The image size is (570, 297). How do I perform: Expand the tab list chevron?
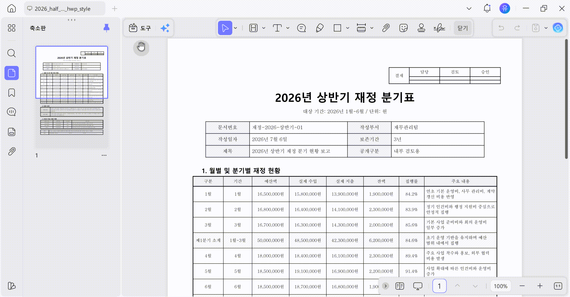pos(469,9)
